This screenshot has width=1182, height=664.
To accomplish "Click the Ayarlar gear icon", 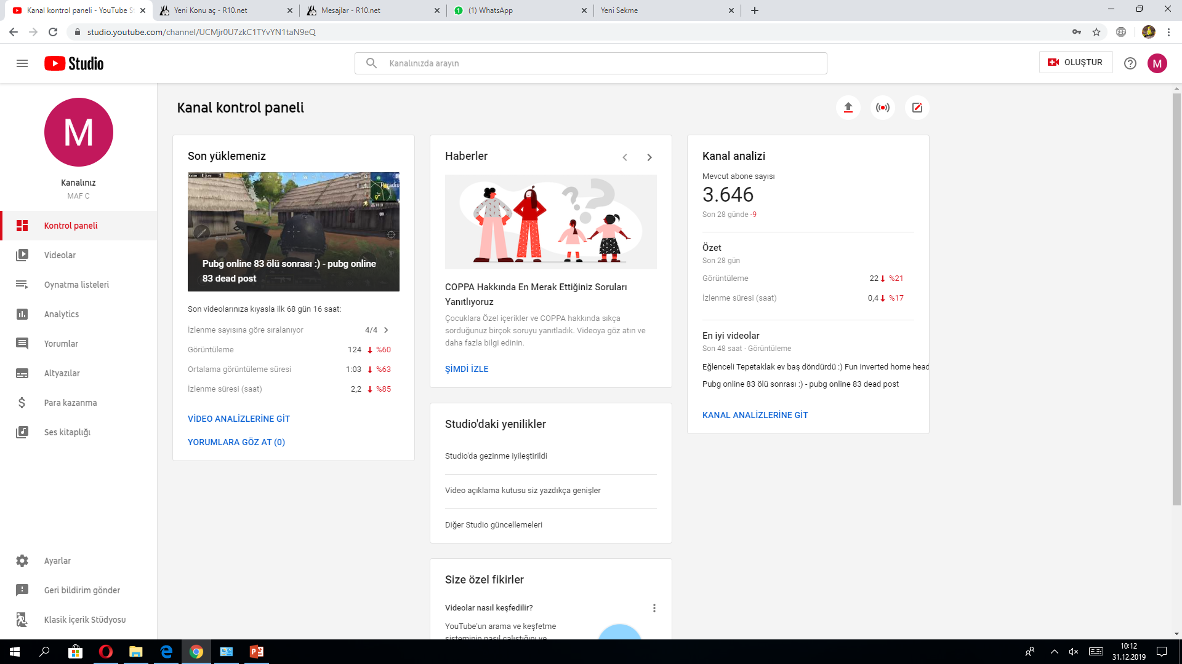I will (22, 561).
